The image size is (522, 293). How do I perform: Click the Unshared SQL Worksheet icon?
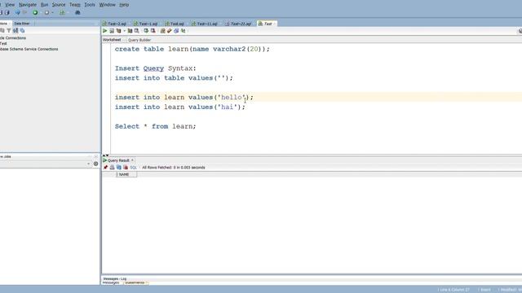point(162,31)
